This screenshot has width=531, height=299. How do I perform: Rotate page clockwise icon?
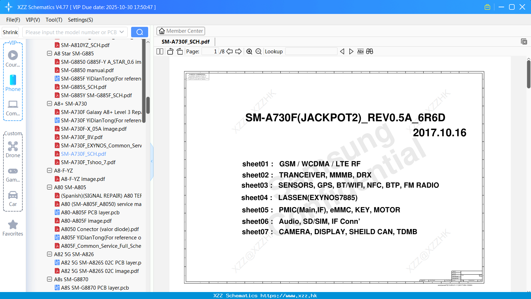(180, 52)
